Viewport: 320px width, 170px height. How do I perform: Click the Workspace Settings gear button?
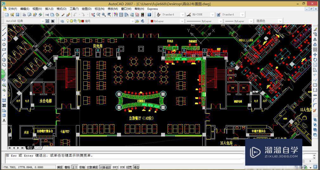[x=47, y=21]
